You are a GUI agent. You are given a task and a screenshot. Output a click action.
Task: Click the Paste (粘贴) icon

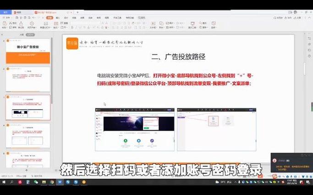(5, 23)
